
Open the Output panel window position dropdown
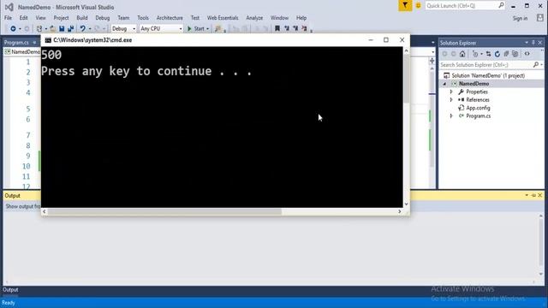527,195
